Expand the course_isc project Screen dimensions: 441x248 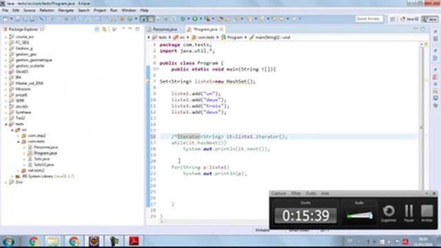point(6,37)
